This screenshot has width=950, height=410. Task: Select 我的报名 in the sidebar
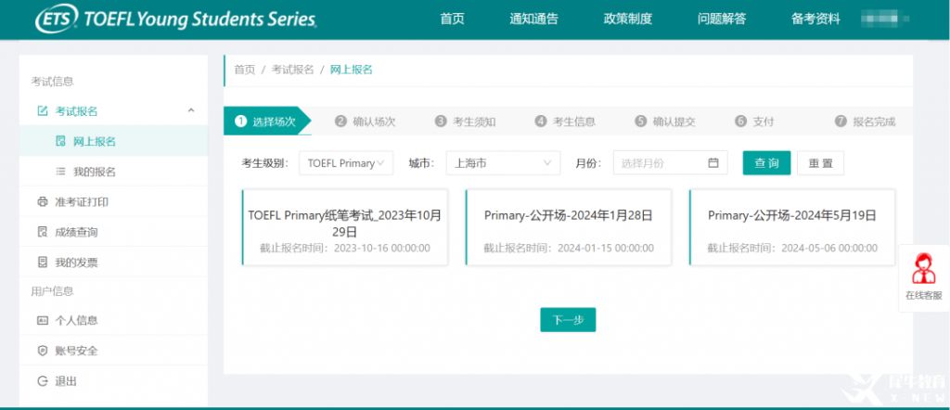pos(94,172)
